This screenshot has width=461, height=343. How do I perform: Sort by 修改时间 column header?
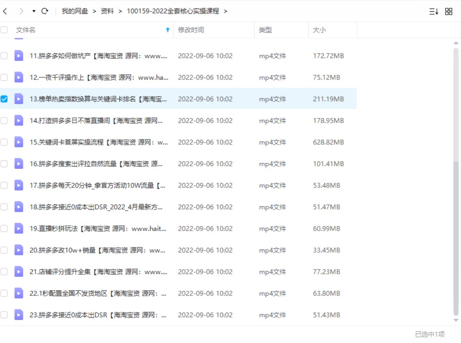pos(191,30)
